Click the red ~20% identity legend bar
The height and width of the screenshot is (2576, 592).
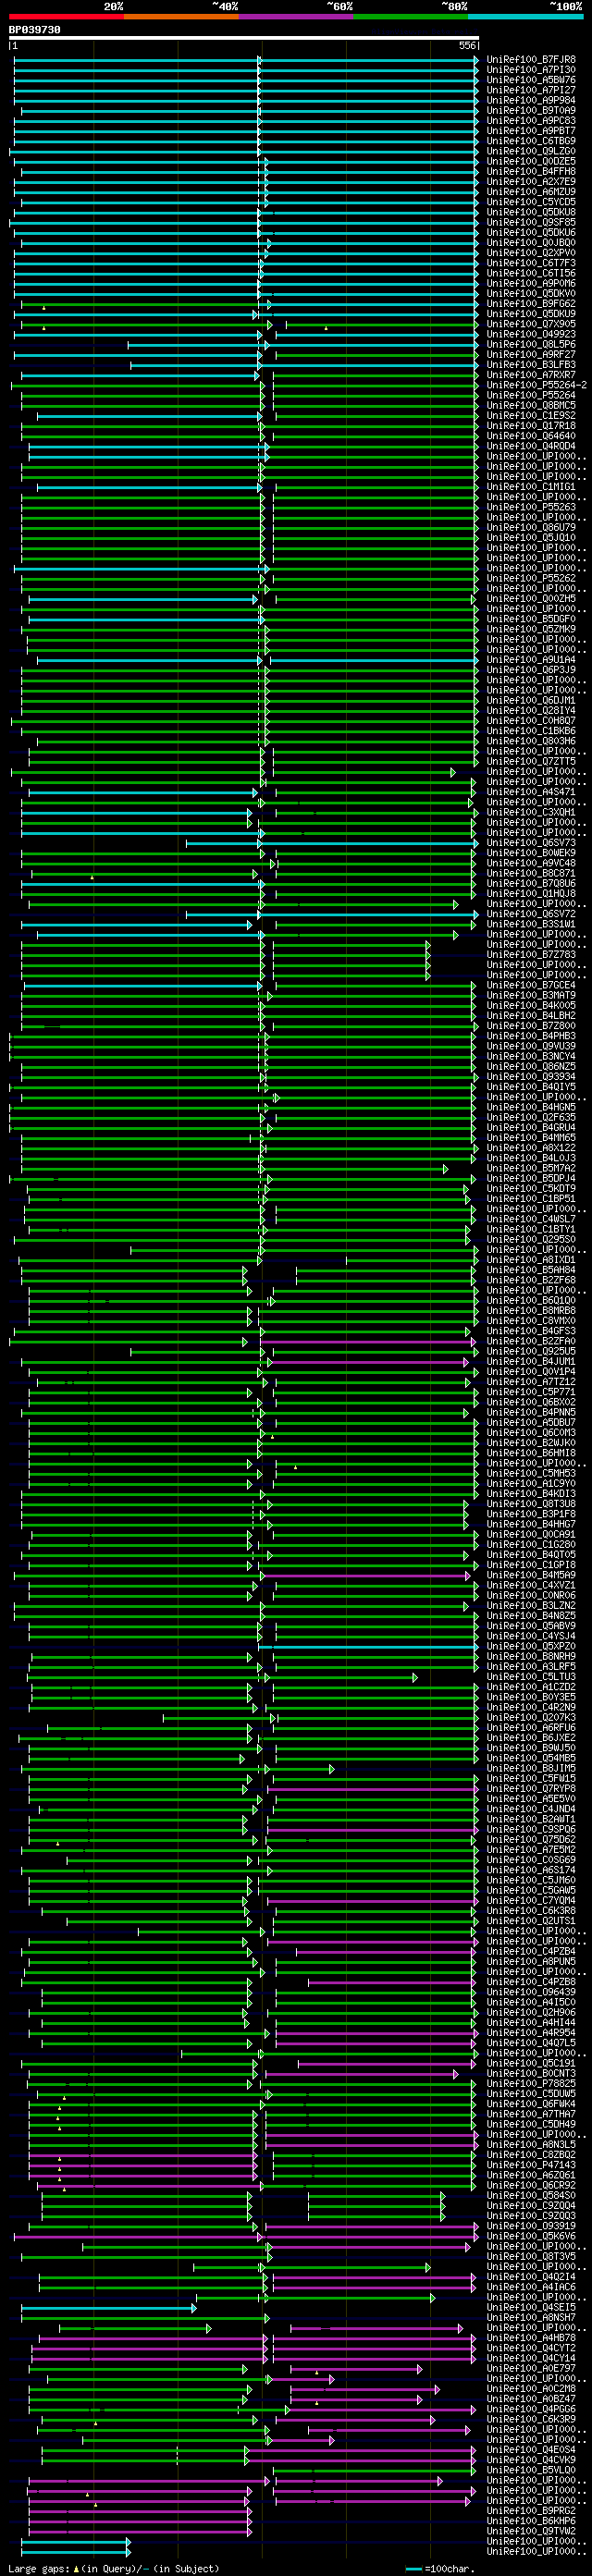click(66, 17)
